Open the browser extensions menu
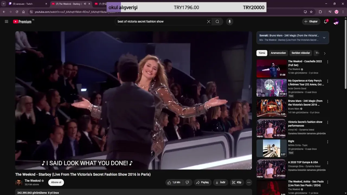Image resolution: width=347 pixels, height=195 pixels. pos(320,12)
